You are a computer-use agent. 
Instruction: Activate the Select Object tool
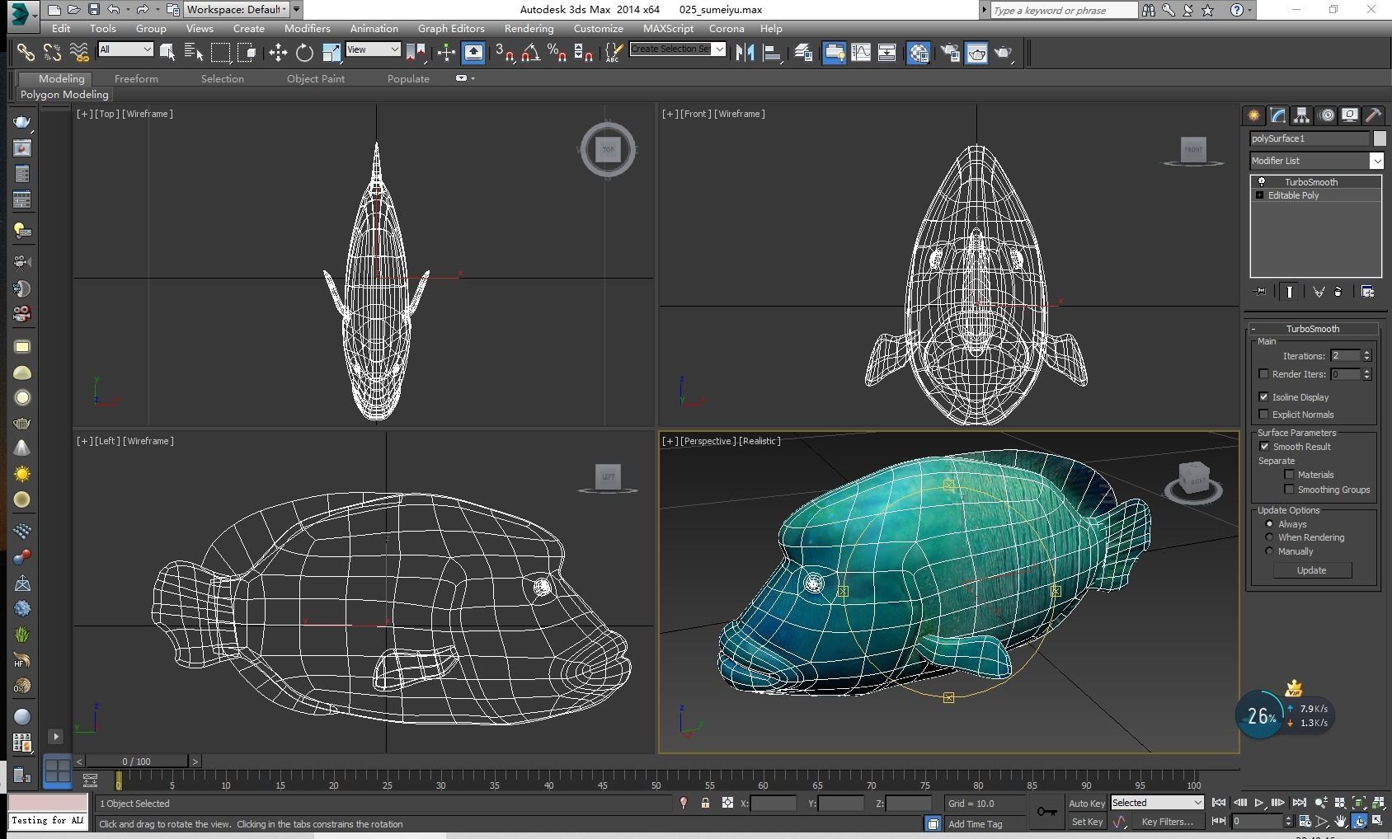point(167,53)
